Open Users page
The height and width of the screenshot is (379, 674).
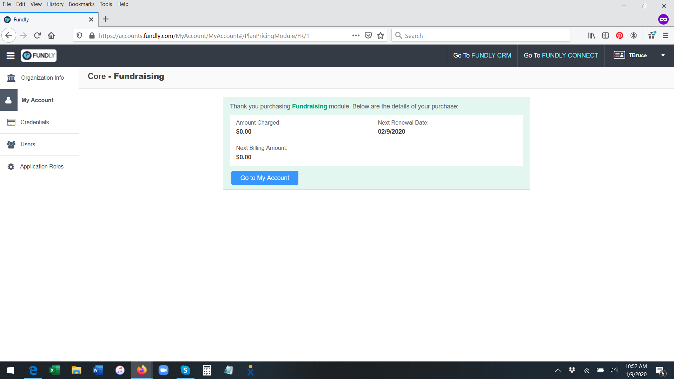39,144
